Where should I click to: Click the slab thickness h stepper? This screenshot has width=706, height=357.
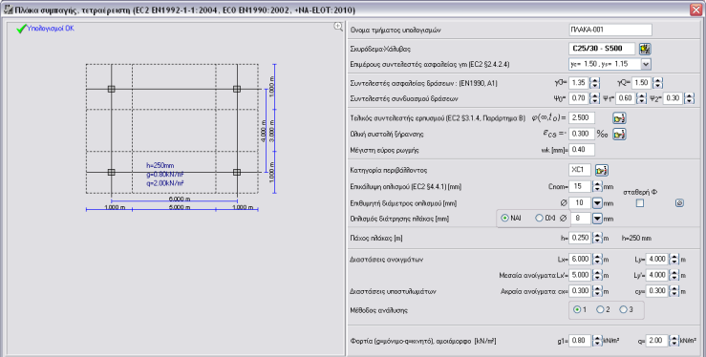[x=597, y=238]
